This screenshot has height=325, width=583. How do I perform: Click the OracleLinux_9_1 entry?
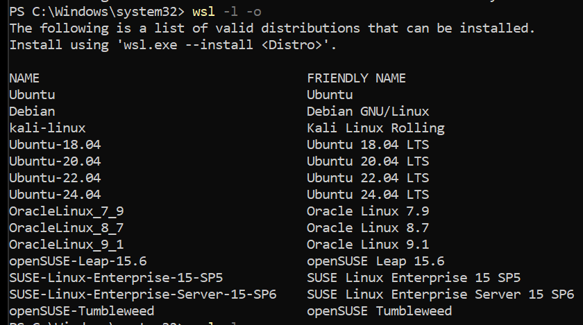(x=67, y=245)
